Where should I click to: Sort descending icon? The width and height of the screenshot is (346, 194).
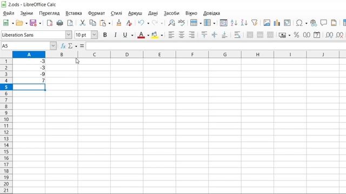244,23
